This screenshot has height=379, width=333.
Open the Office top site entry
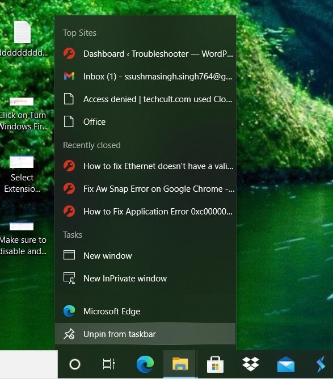[145, 122]
